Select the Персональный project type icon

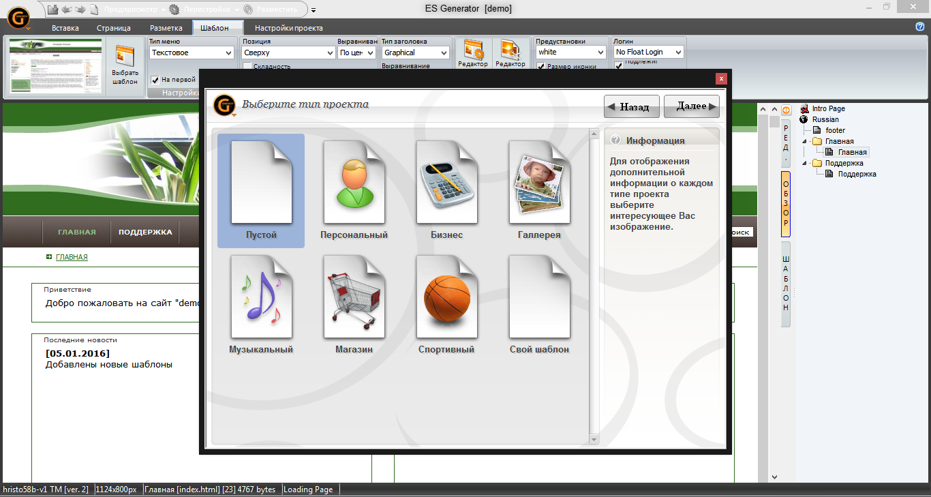pos(354,183)
